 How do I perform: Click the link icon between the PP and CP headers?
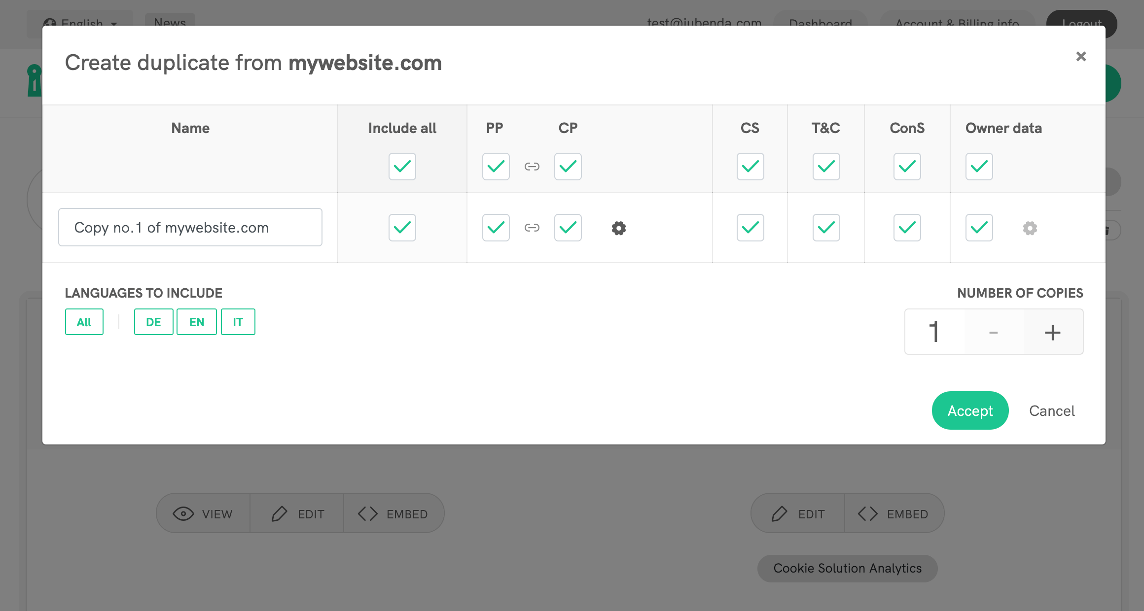[x=532, y=167]
